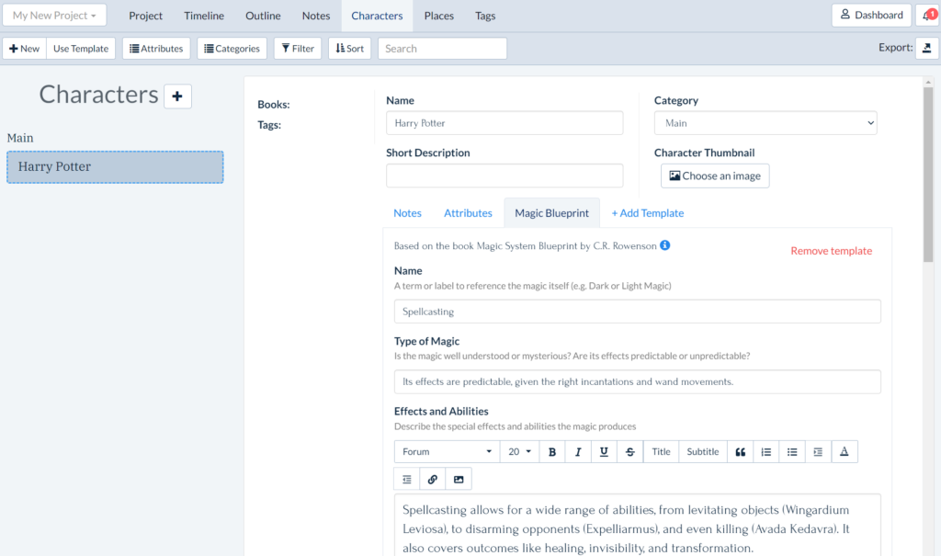Click the Choose an image button
Viewport: 941px width, 556px height.
pyautogui.click(x=714, y=176)
